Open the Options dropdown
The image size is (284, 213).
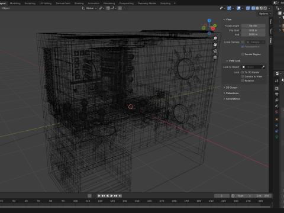coord(264,14)
